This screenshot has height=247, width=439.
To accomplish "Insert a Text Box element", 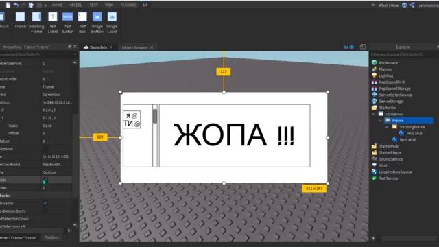I will click(x=82, y=23).
